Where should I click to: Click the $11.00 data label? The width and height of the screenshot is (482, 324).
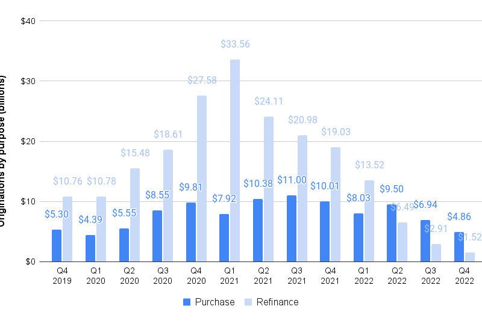292,180
